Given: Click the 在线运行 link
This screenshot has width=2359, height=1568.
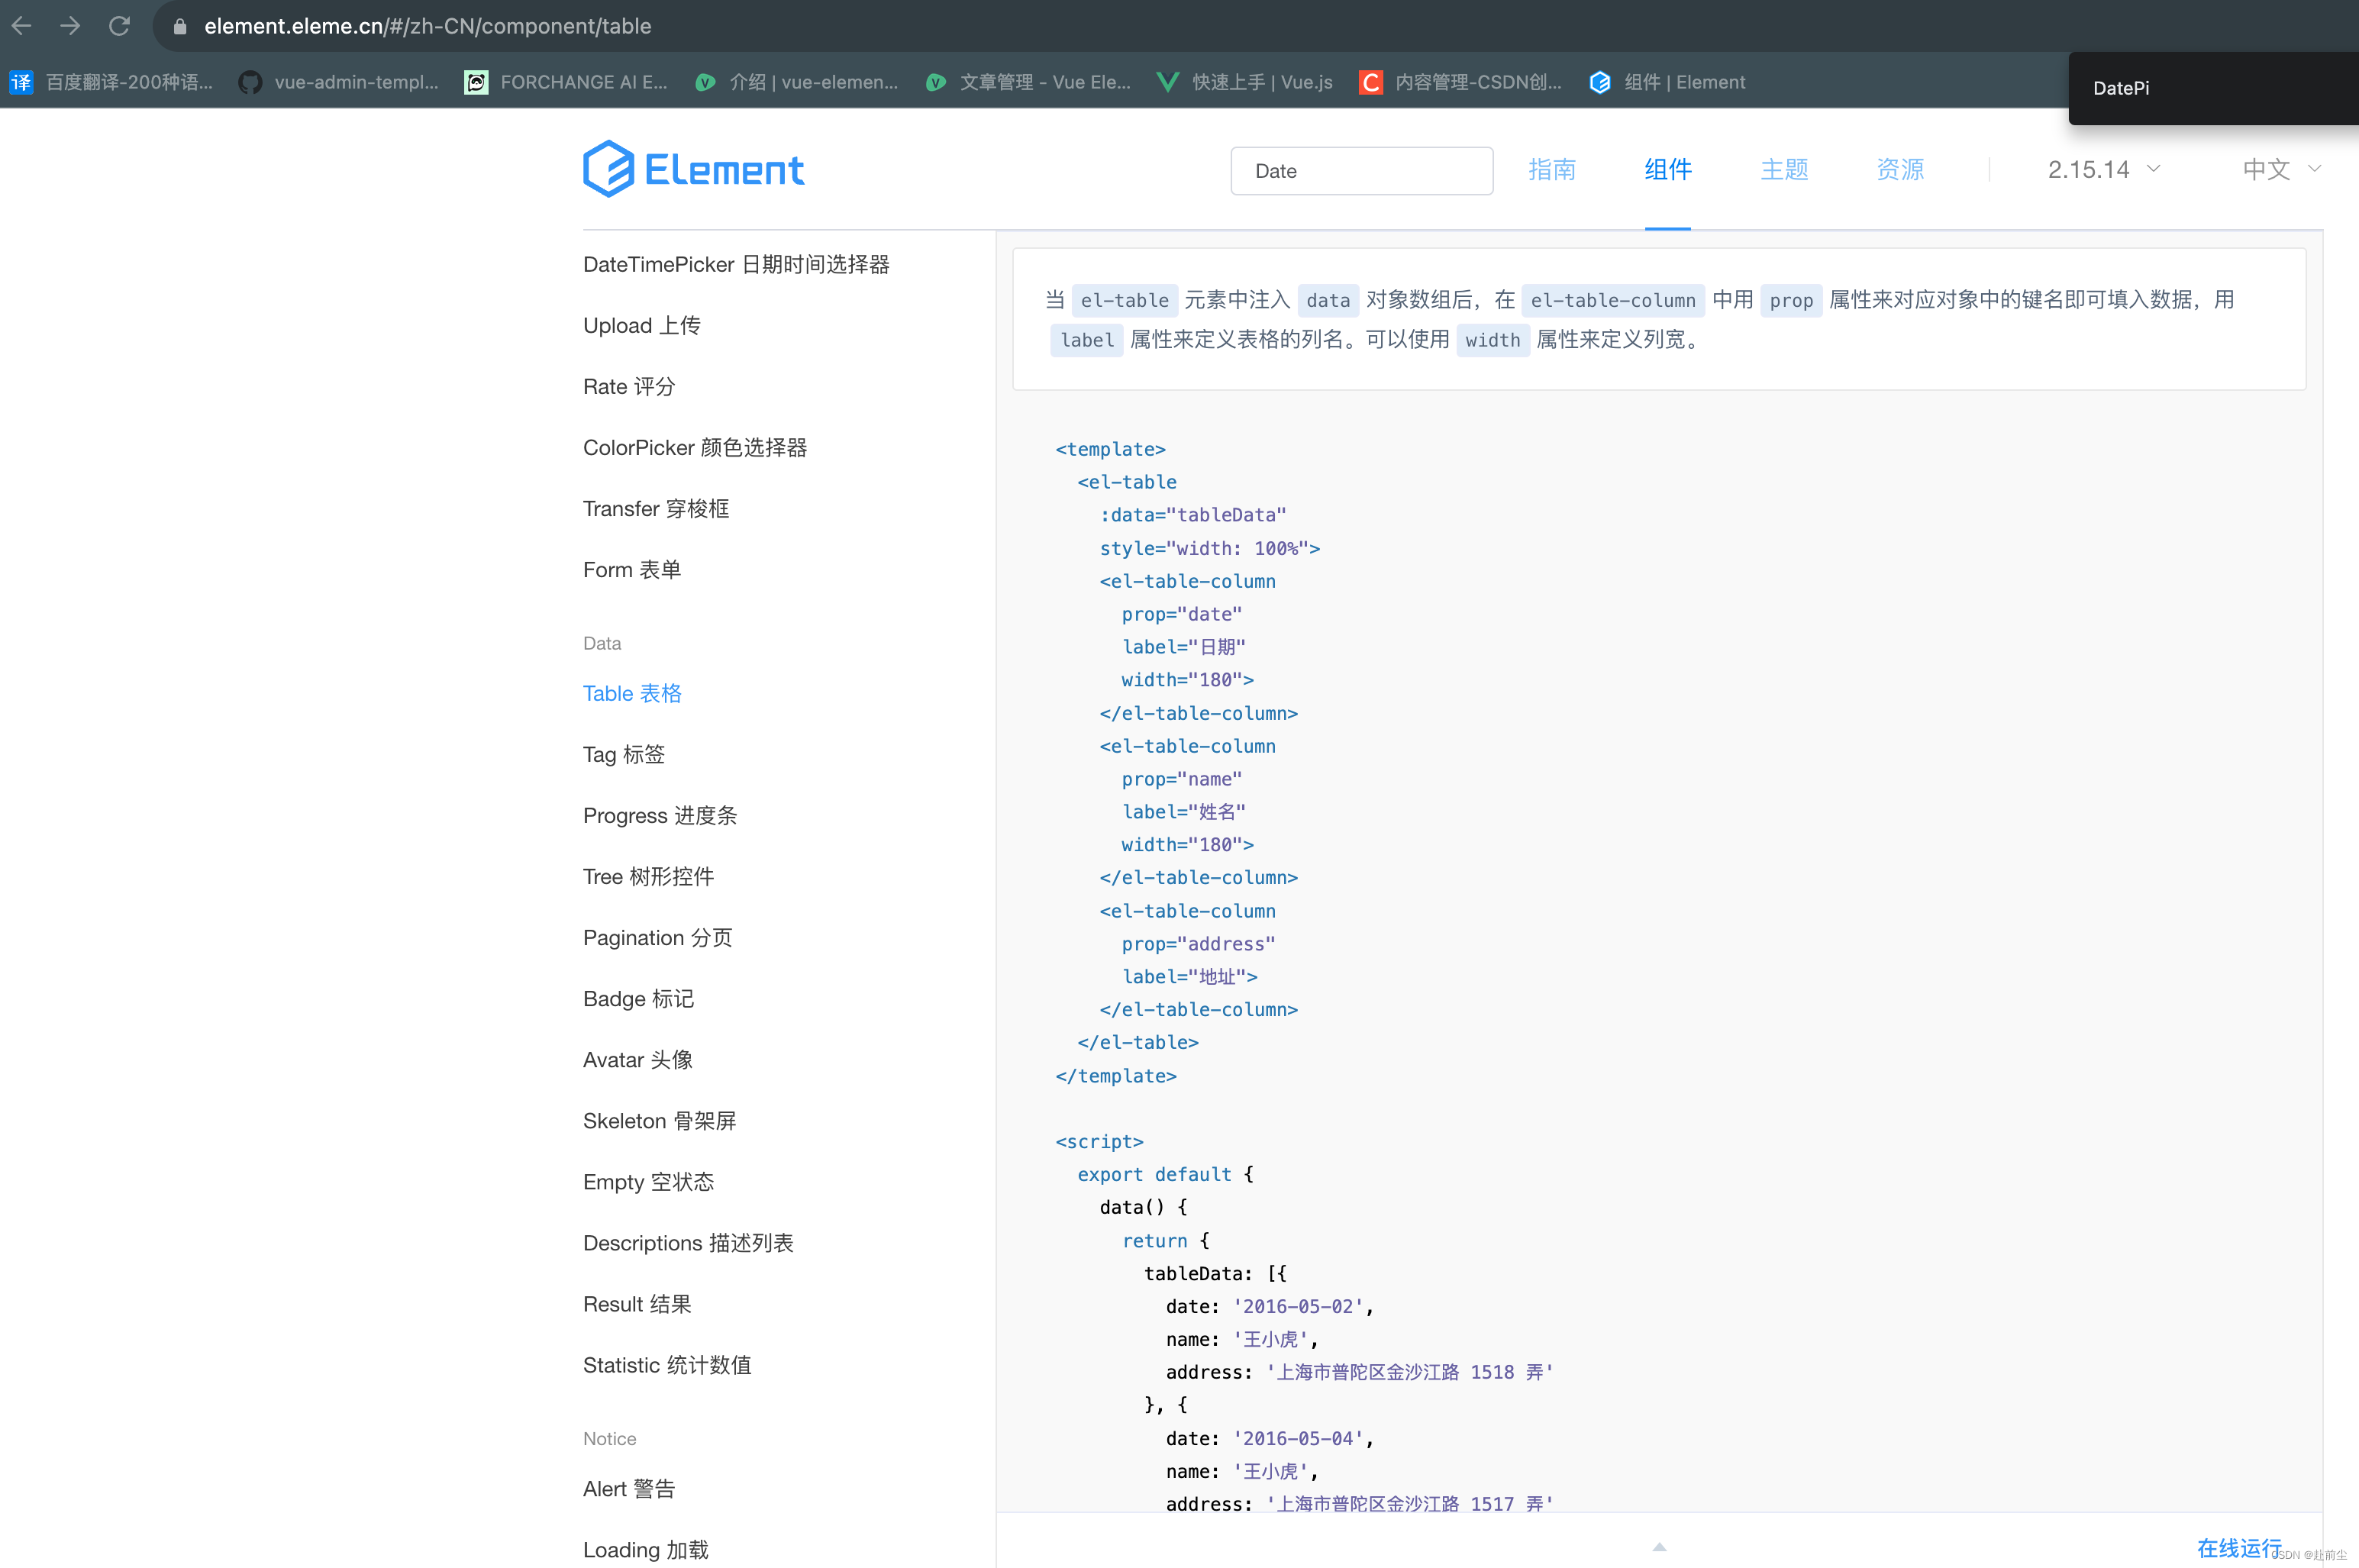Looking at the screenshot, I should 2239,1548.
